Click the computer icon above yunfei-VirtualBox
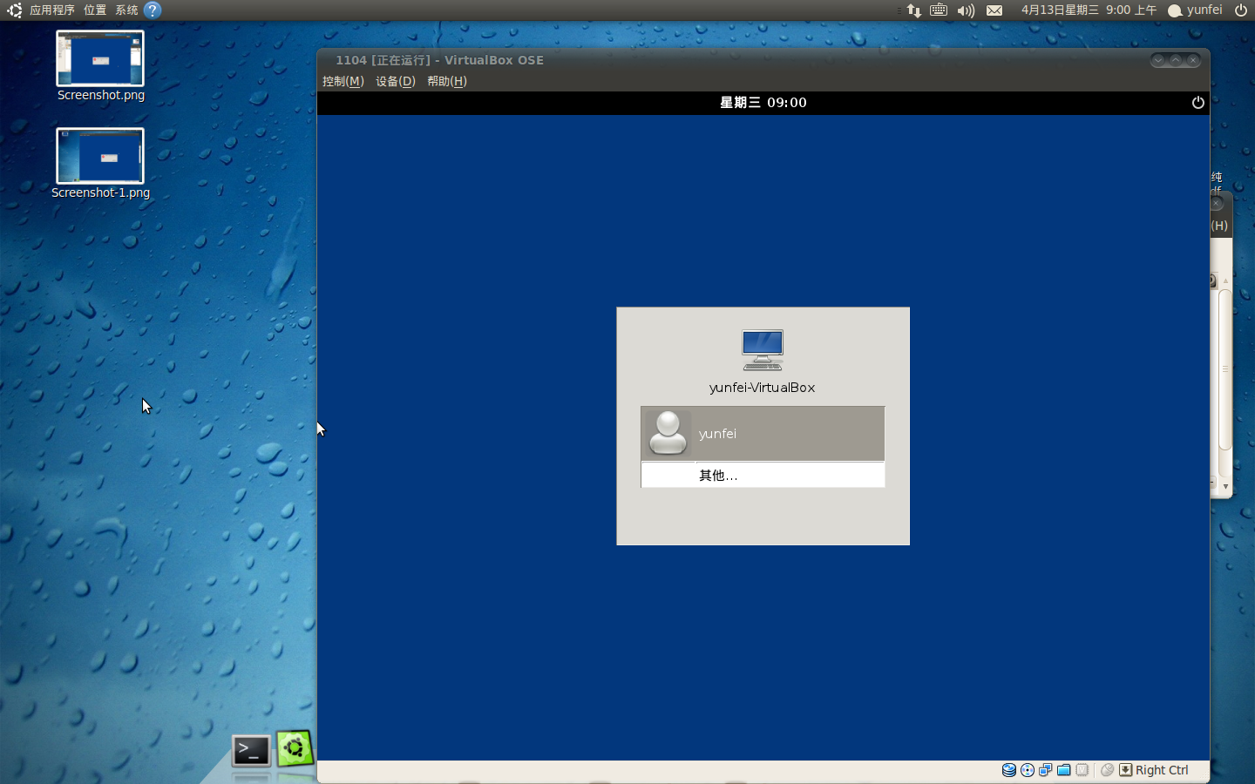1255x784 pixels. (763, 350)
